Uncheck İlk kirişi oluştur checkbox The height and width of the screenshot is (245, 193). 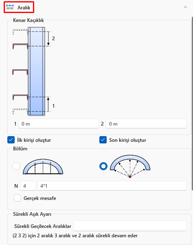click(x=11, y=140)
